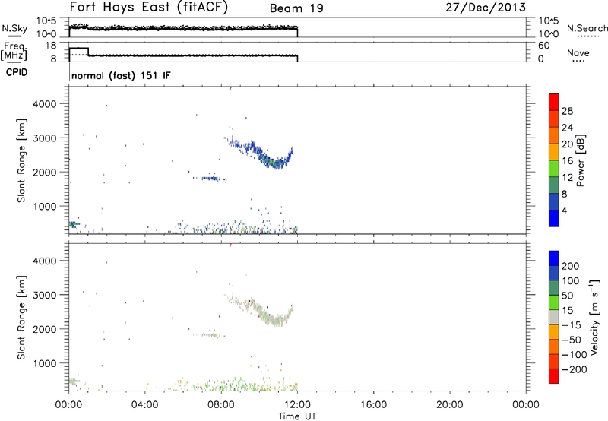Select the 'Power [dB]' color bar title
The height and width of the screenshot is (421, 608).
click(580, 160)
